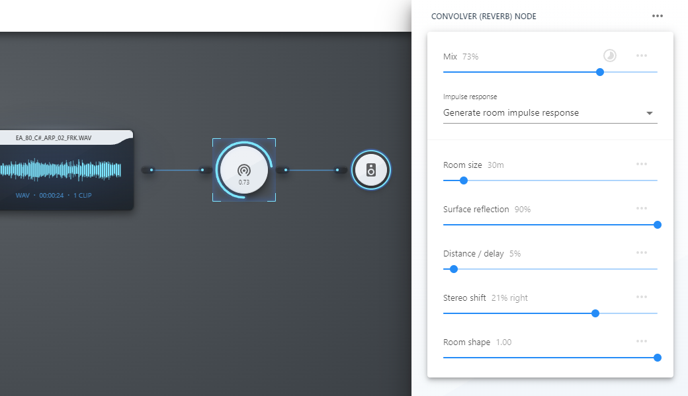Open Room size more options dots
Viewport: 688px width, 396px height.
pos(642,164)
